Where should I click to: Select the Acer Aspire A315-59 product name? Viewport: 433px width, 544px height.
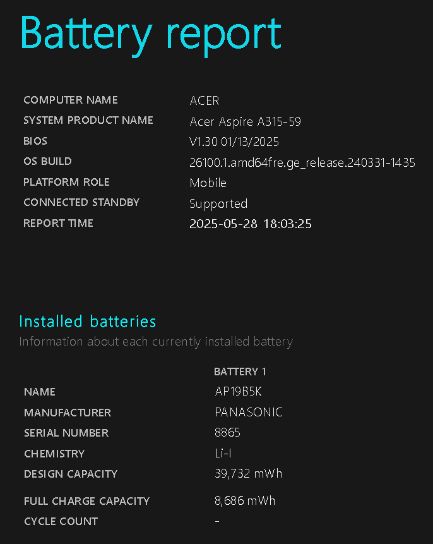click(245, 121)
